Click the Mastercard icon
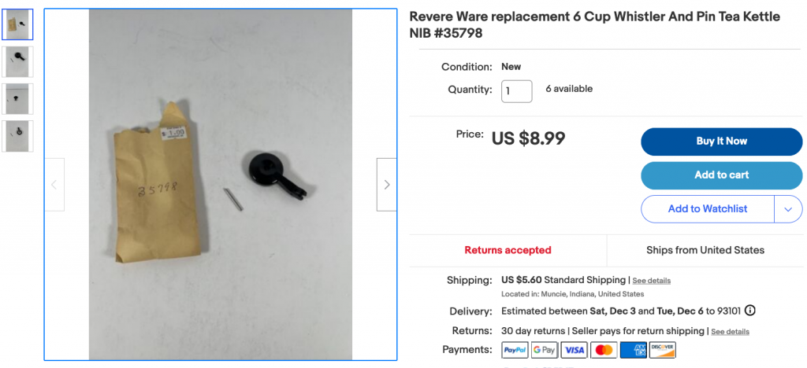Viewport: 807px width, 368px height. (x=604, y=350)
